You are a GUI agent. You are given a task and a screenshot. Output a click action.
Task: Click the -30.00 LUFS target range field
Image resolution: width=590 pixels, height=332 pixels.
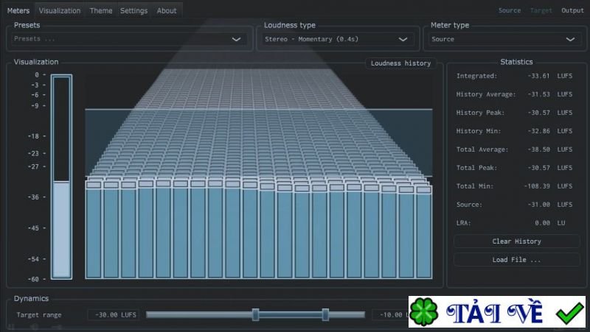(x=114, y=315)
